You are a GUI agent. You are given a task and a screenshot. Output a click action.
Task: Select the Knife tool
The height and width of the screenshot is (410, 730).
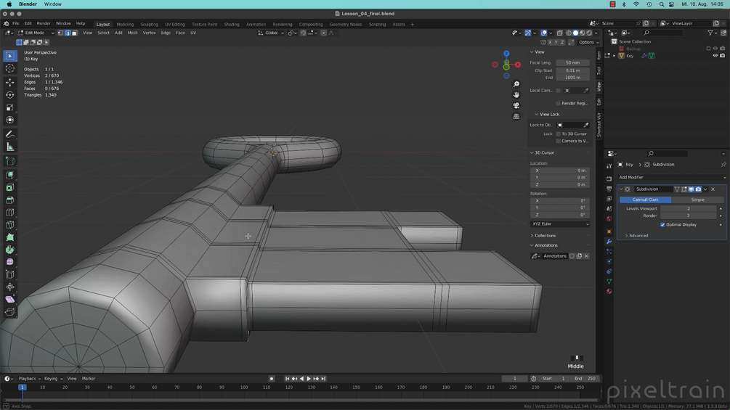9,225
